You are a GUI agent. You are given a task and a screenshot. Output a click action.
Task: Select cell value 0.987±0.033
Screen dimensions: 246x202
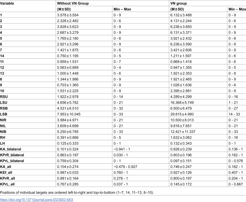pyautogui.click(x=68, y=172)
